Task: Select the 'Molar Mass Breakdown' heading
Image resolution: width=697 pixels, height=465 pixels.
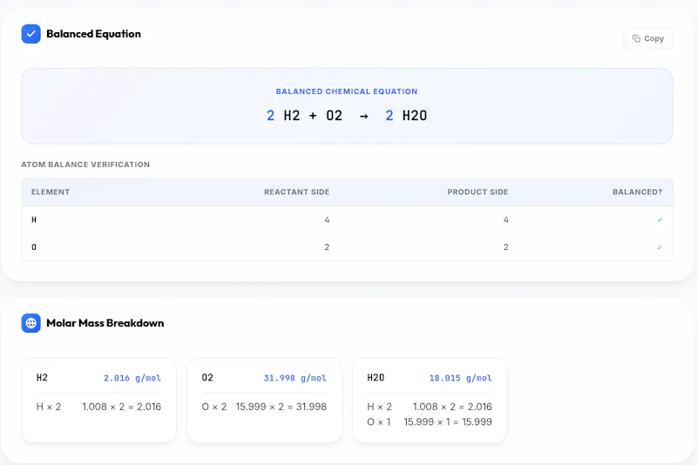Action: click(105, 323)
